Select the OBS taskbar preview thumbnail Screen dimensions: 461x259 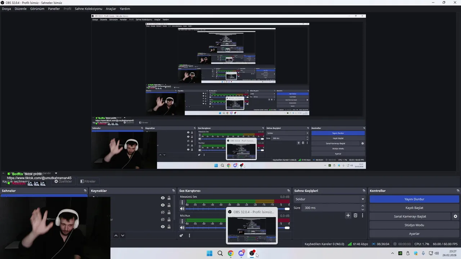252,226
